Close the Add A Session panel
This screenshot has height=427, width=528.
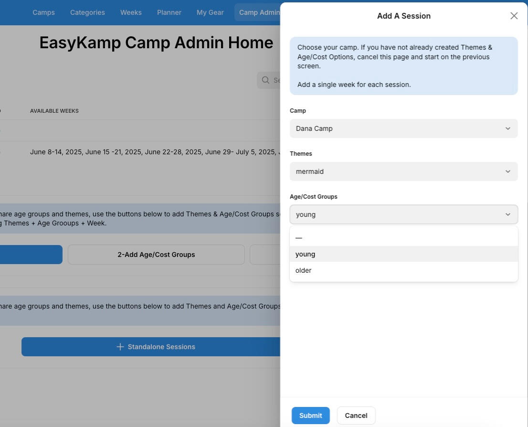(x=514, y=16)
